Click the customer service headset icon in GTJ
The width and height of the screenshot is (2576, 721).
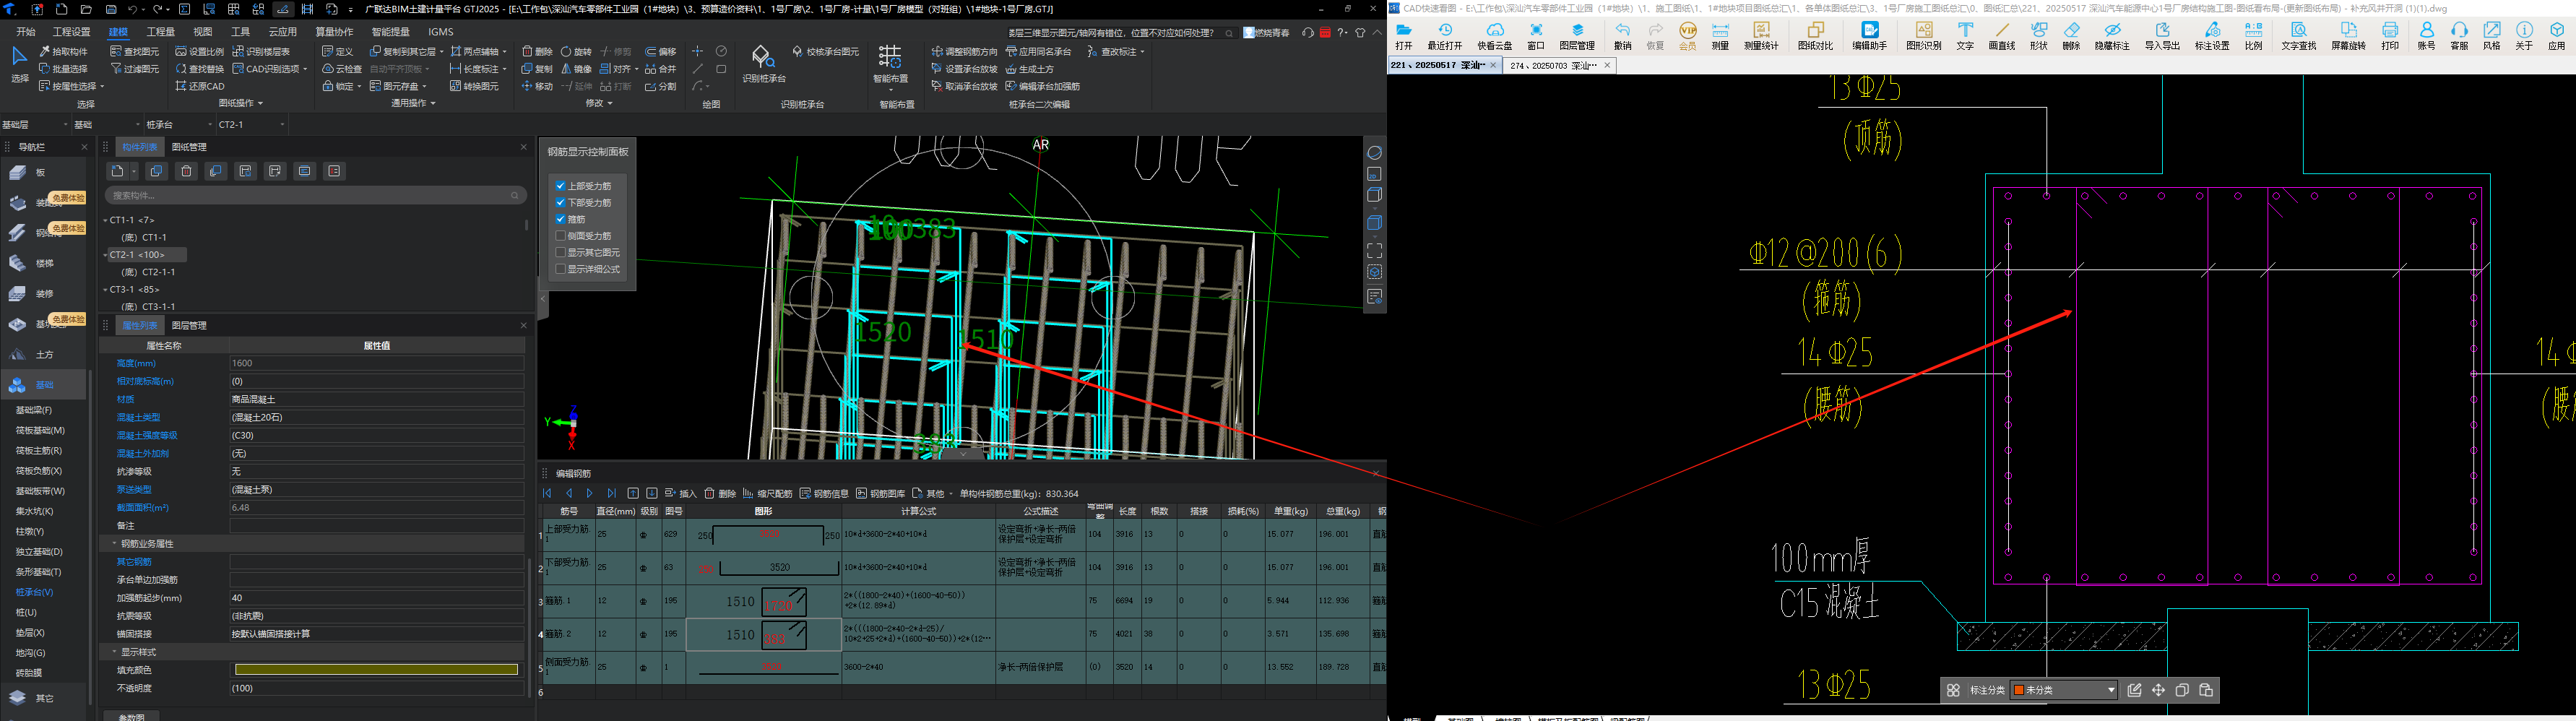click(x=1308, y=33)
